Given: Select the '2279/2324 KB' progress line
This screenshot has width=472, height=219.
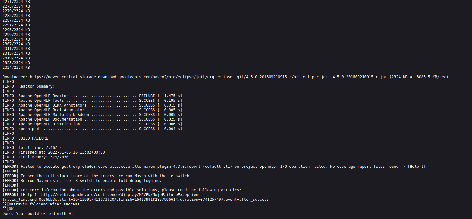Looking at the screenshot, I should 16,11.
